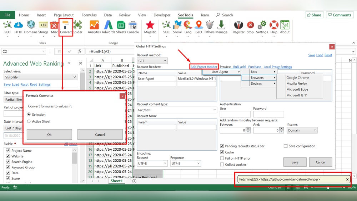Open the Select view Visibility dropdown
This screenshot has width=357, height=201.
[40, 77]
